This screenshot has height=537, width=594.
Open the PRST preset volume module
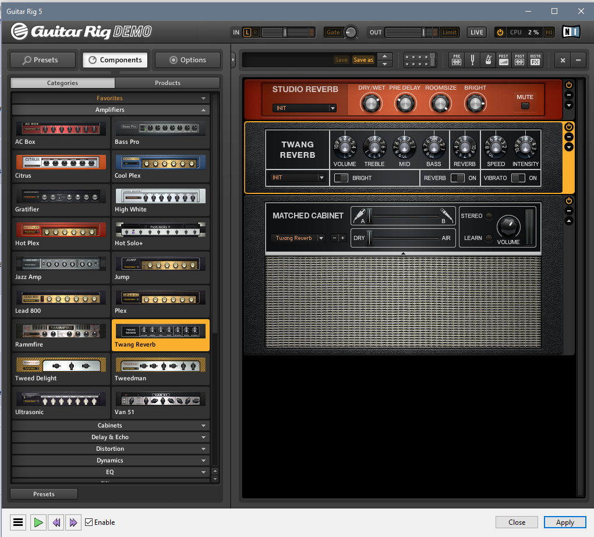pyautogui.click(x=504, y=60)
